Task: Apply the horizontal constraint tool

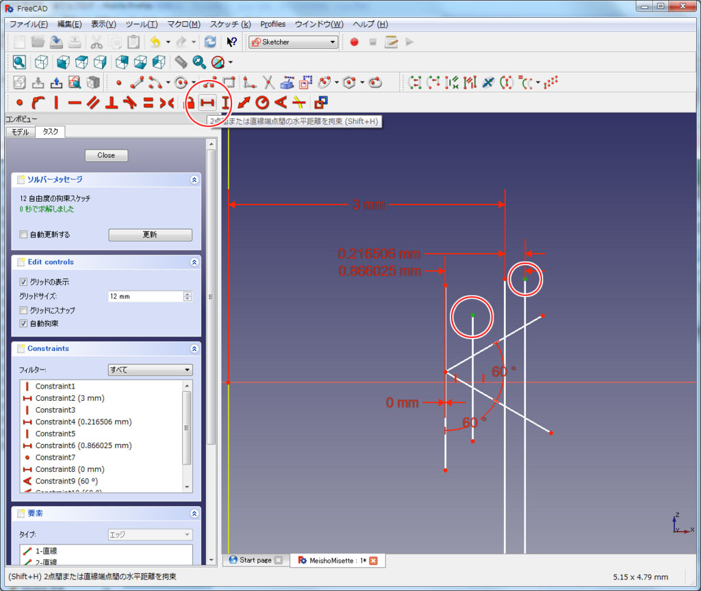Action: [75, 103]
